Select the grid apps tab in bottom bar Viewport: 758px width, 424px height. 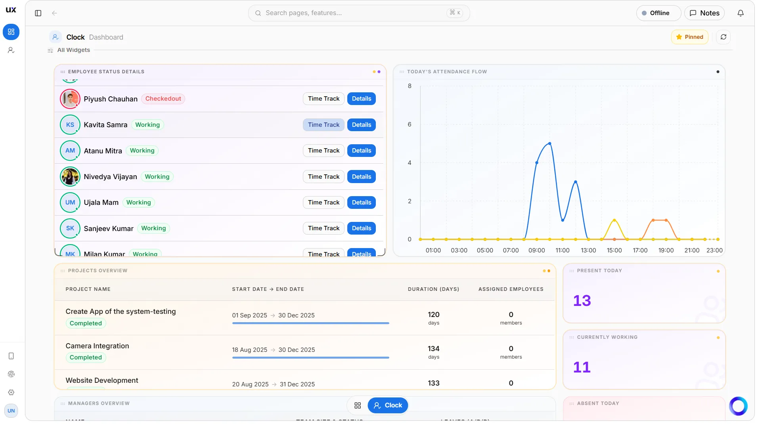[357, 405]
